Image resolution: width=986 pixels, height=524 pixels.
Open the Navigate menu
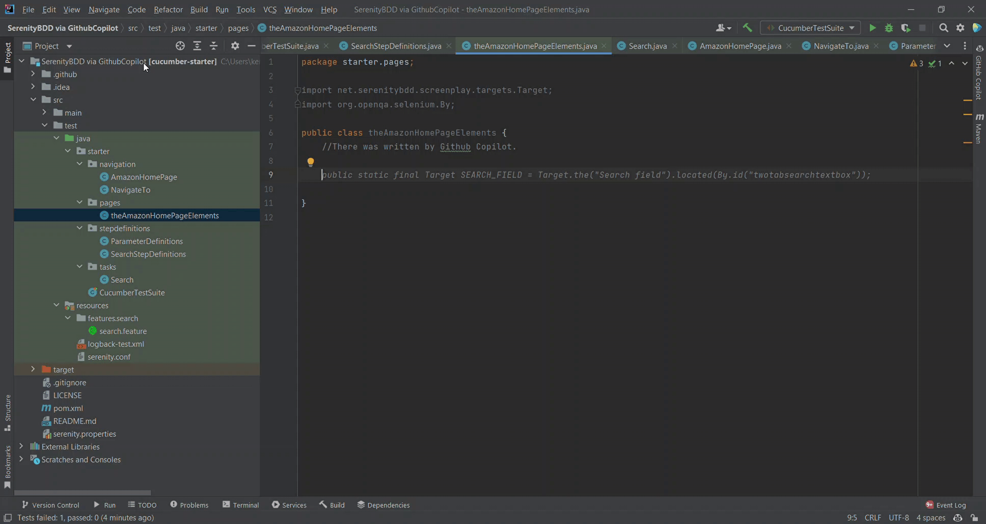point(104,9)
